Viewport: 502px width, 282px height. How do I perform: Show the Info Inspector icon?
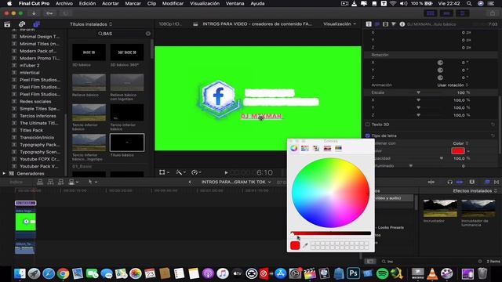point(402,24)
